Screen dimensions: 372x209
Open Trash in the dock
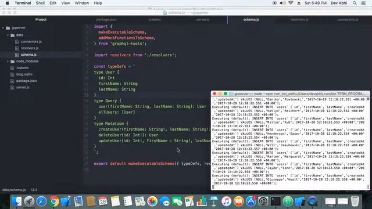355,201
